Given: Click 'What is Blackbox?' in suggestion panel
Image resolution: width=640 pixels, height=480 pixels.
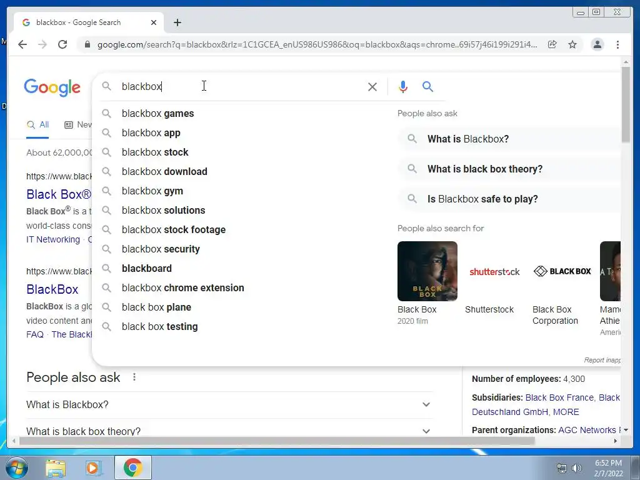Looking at the screenshot, I should click(x=509, y=139).
